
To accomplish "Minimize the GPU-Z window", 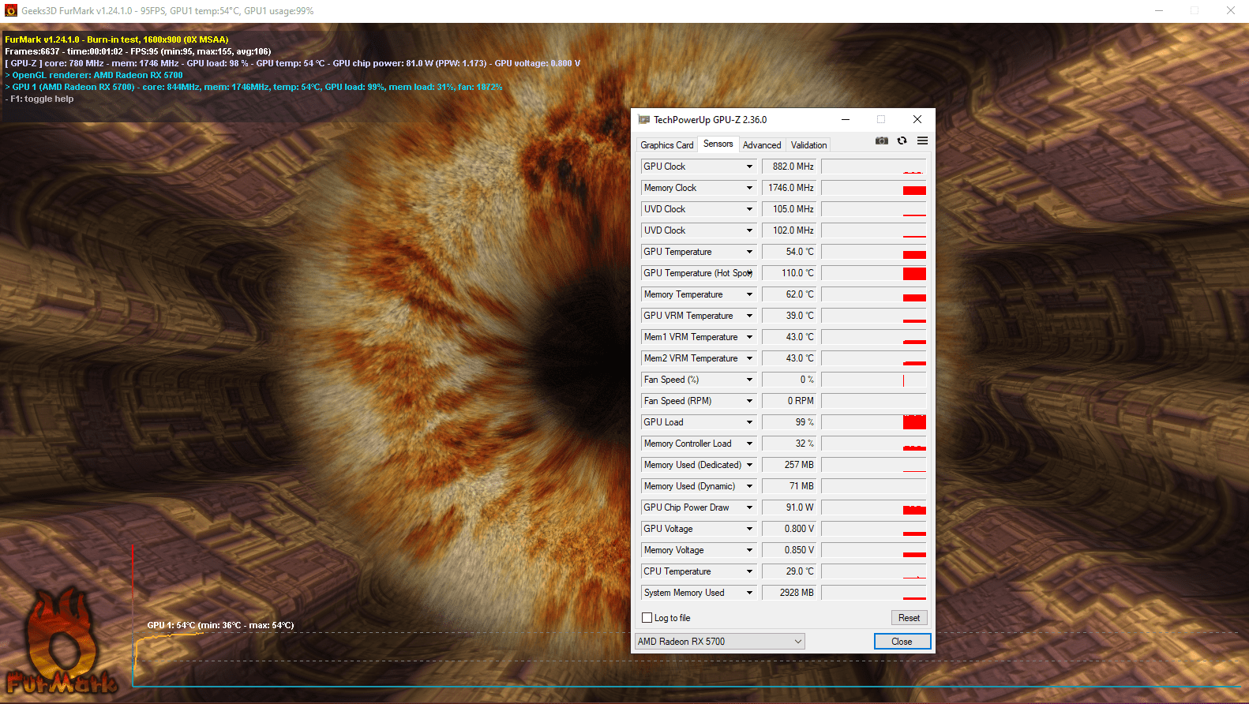I will tap(846, 120).
